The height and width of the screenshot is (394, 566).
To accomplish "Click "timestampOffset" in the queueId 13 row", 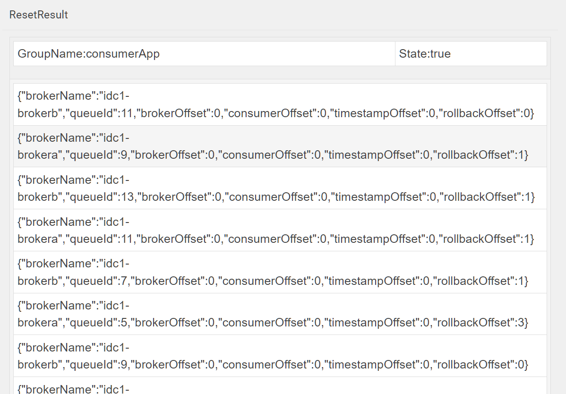I will tap(377, 197).
